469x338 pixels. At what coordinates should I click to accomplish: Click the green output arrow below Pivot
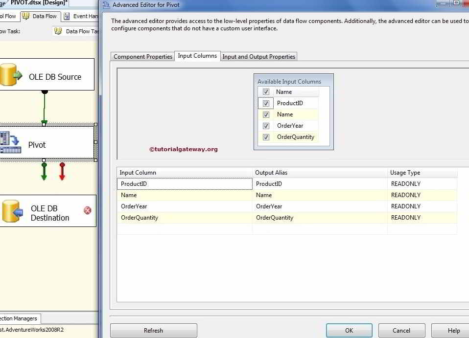tap(44, 171)
